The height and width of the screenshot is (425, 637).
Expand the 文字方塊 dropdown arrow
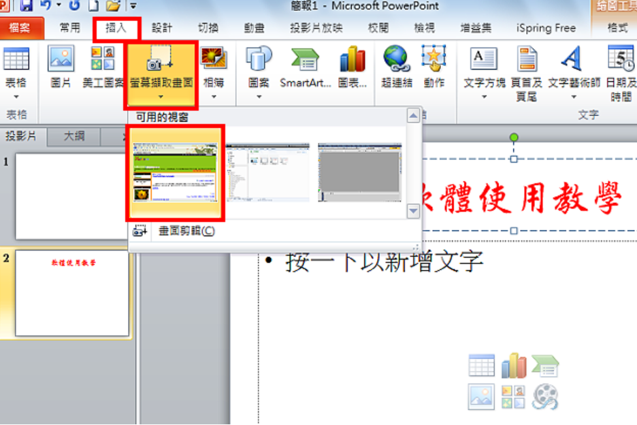484,97
